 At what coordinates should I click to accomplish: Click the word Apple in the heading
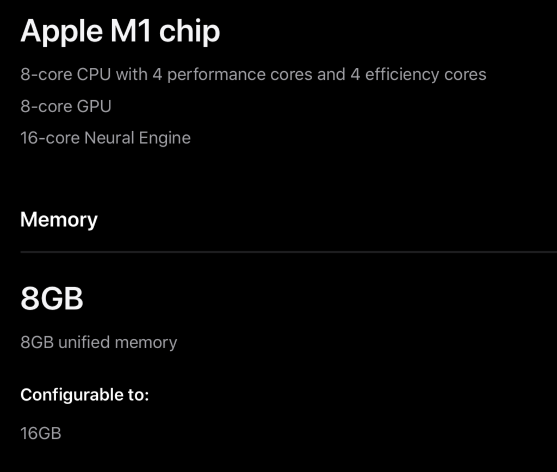click(62, 32)
